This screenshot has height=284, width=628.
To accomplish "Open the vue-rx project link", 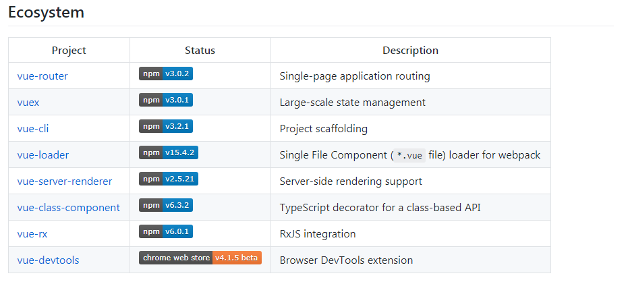I will (x=32, y=233).
